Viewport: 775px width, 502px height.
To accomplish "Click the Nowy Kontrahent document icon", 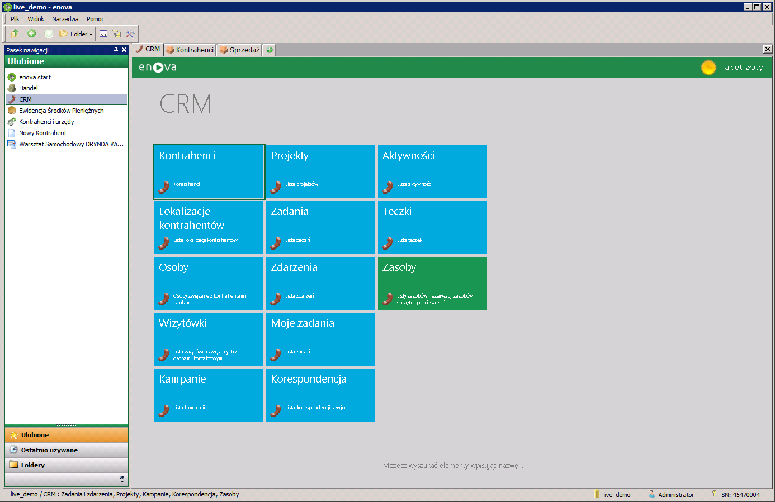I will pyautogui.click(x=12, y=133).
